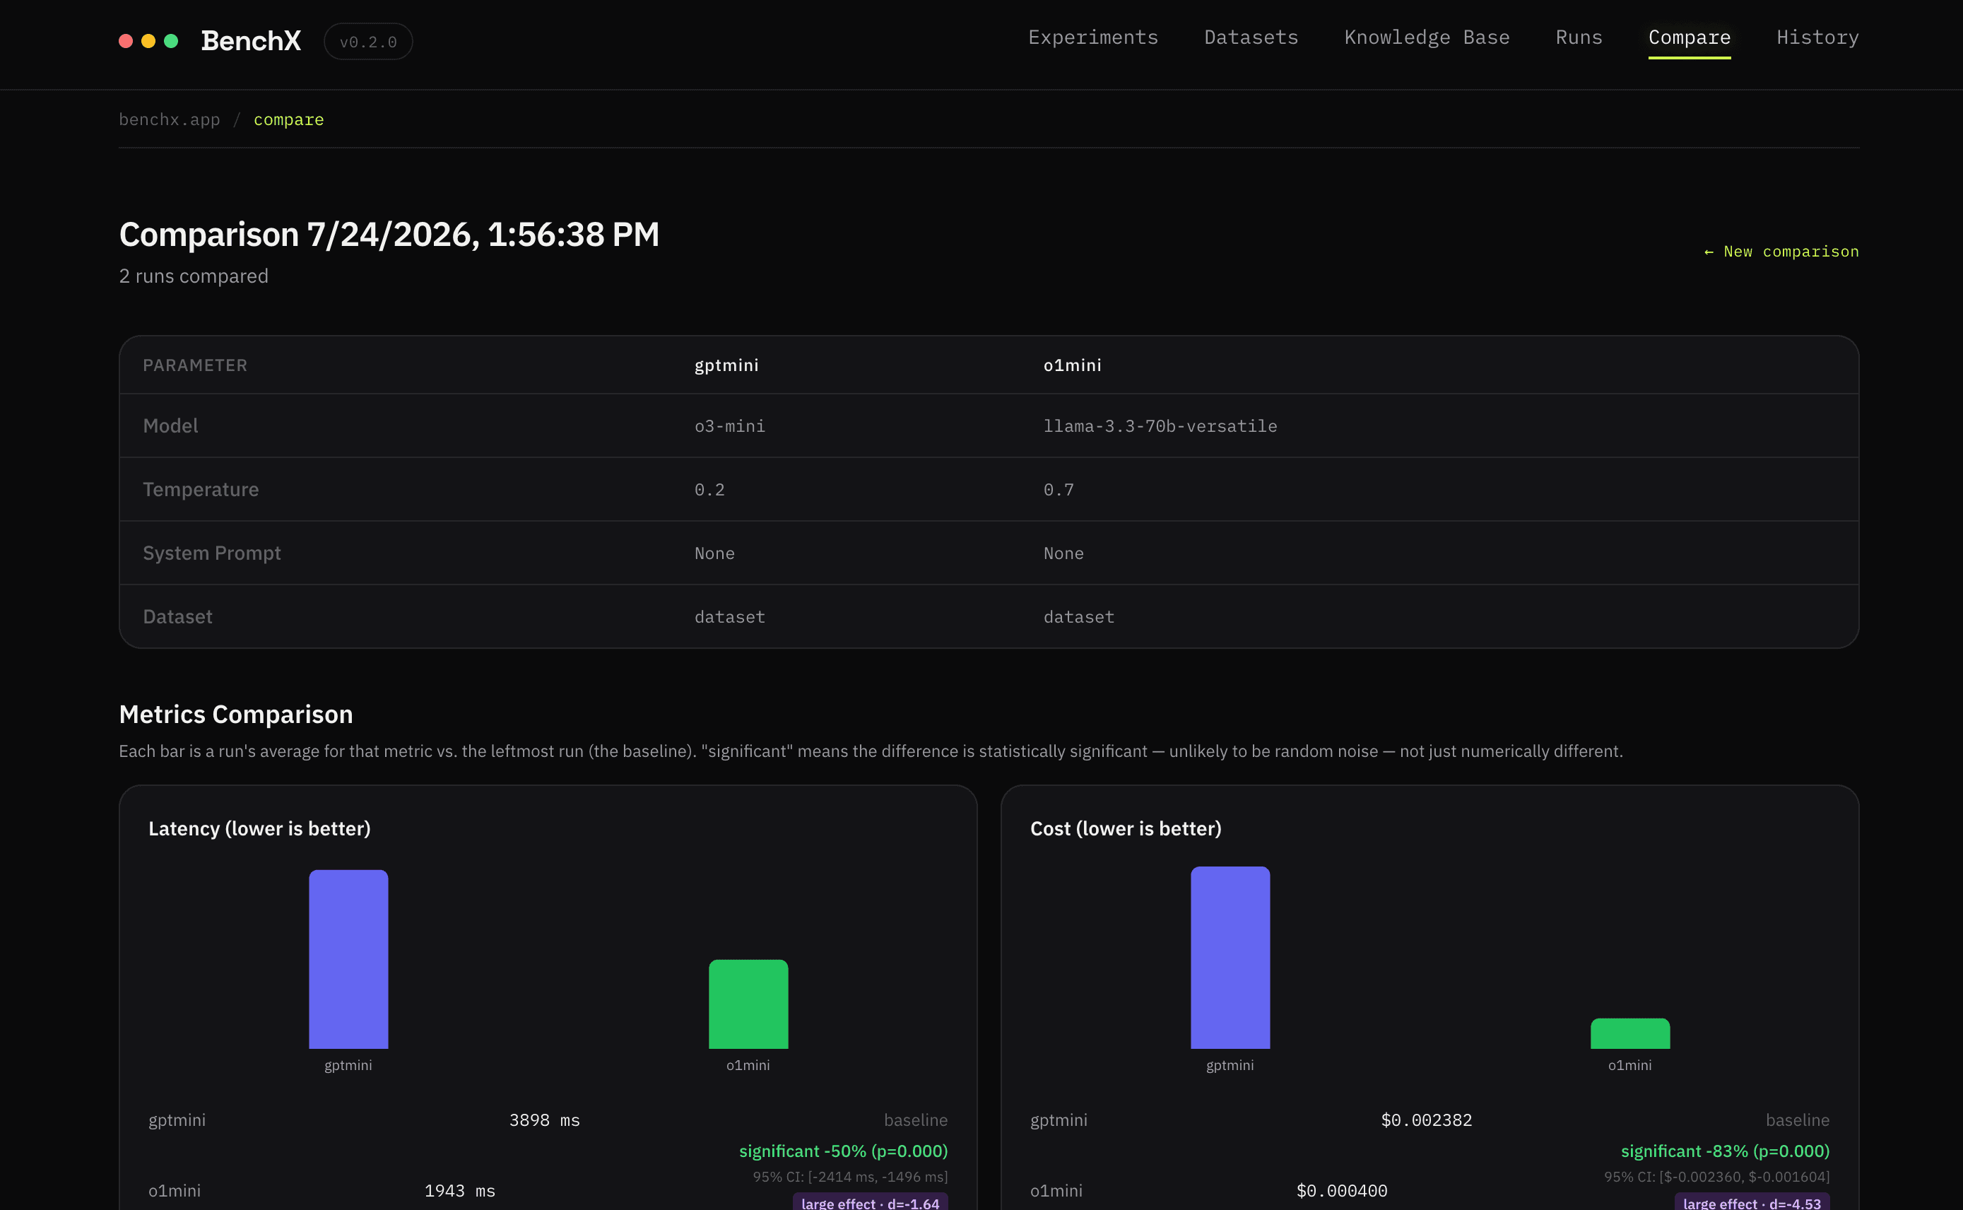
Task: Click the $0.000400 cost value
Action: point(1341,1191)
